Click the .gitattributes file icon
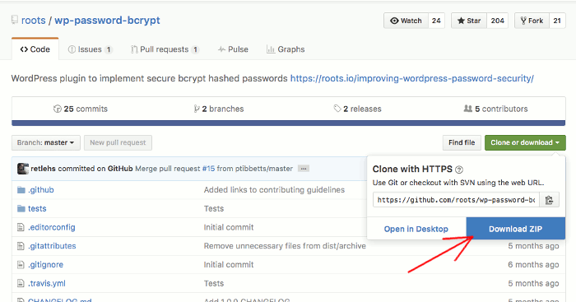576x302 pixels. pos(21,246)
